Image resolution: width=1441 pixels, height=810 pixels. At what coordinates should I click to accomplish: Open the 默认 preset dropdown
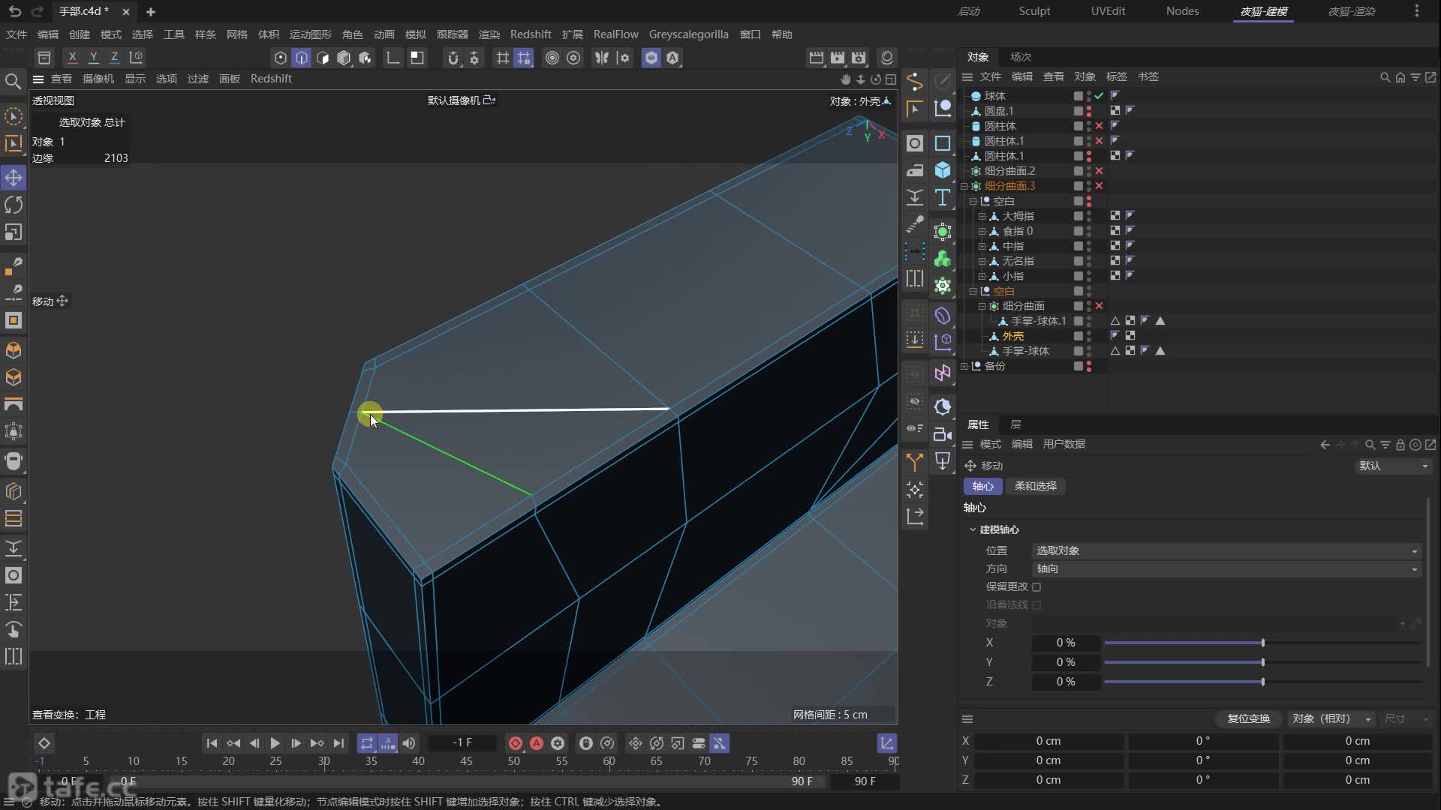tap(1394, 466)
